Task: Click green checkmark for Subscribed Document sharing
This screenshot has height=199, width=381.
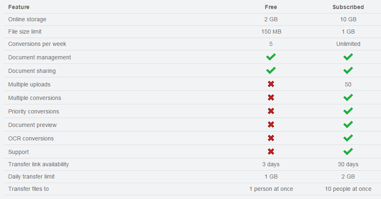Action: (x=348, y=70)
